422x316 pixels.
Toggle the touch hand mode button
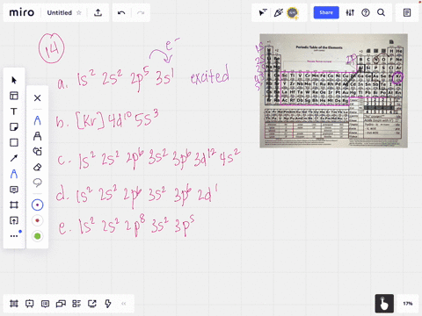[384, 304]
